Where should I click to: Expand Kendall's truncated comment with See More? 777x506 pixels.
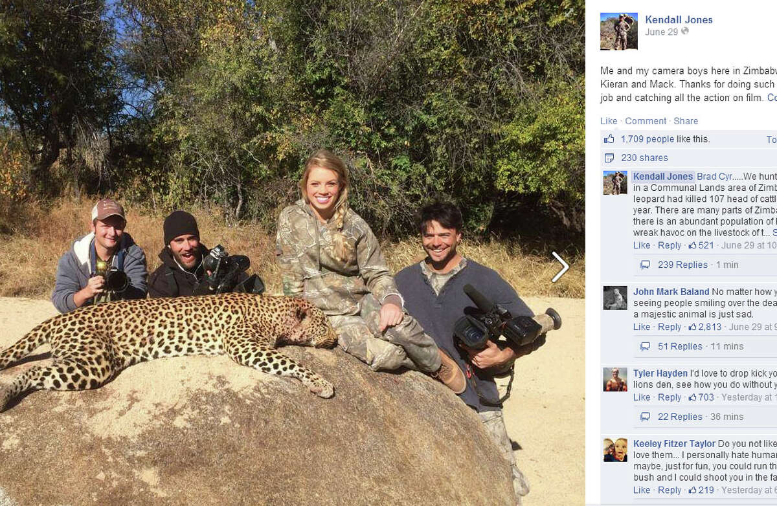tap(773, 232)
